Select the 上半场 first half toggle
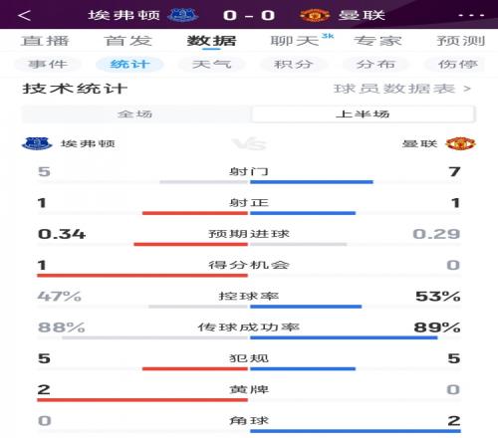Screen dimensions: 498x438 [x=363, y=113]
